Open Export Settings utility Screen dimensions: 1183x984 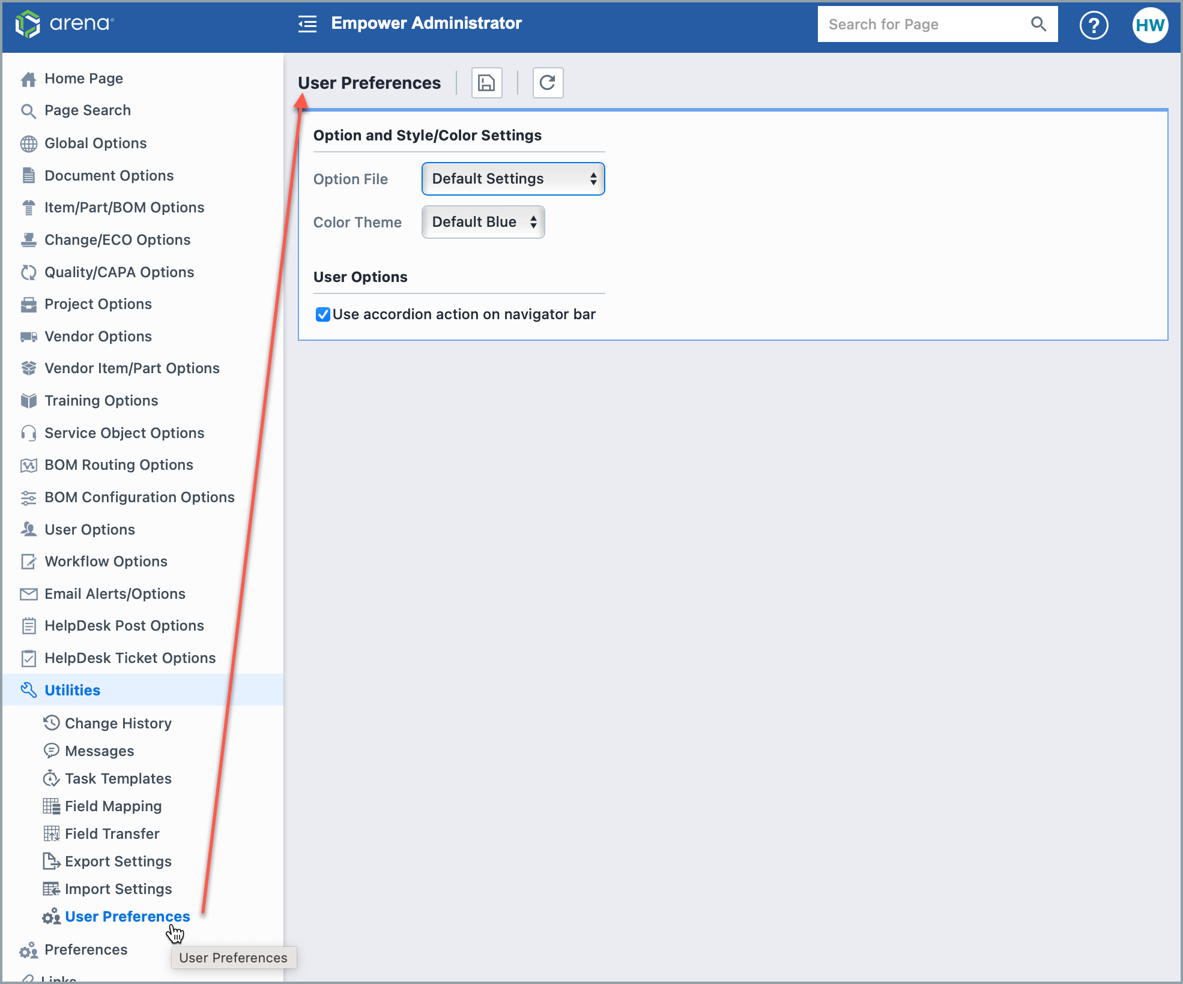tap(118, 862)
